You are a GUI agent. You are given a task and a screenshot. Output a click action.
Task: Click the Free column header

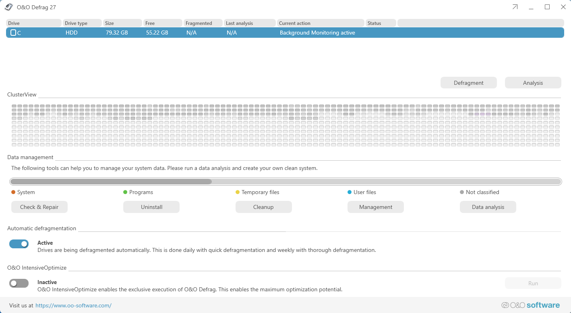coord(163,23)
